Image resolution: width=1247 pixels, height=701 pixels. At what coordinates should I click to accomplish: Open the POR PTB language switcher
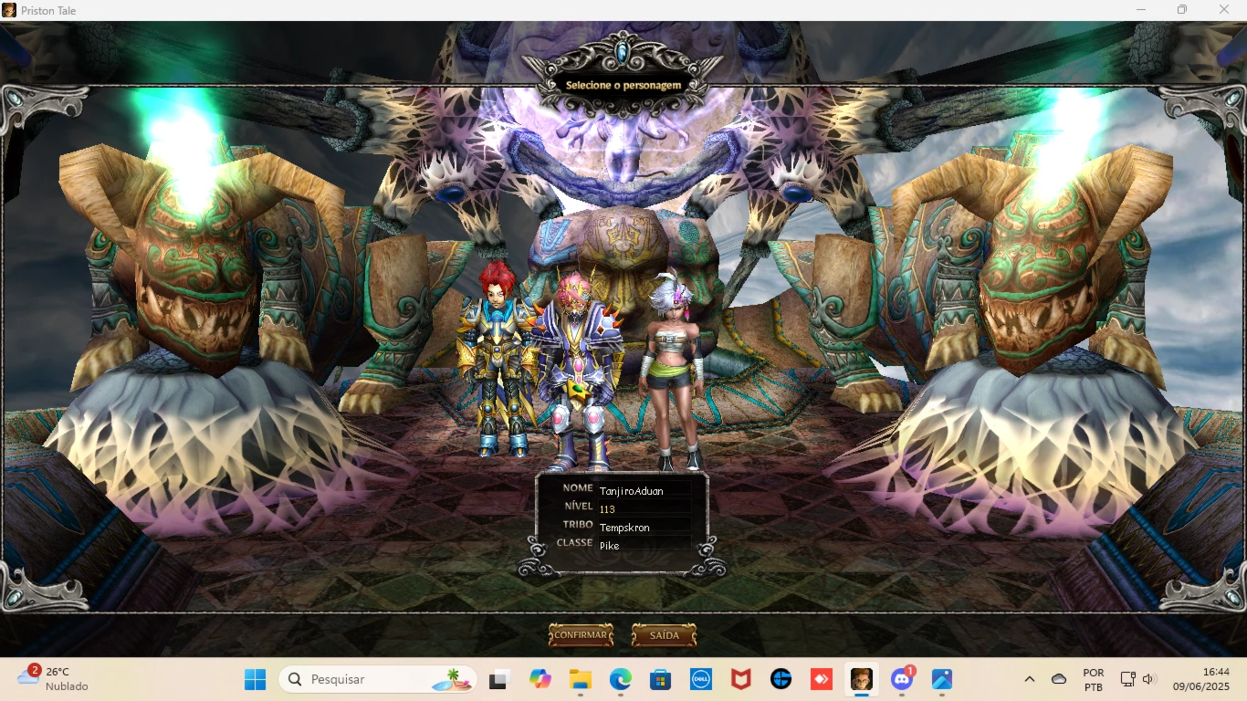point(1094,679)
